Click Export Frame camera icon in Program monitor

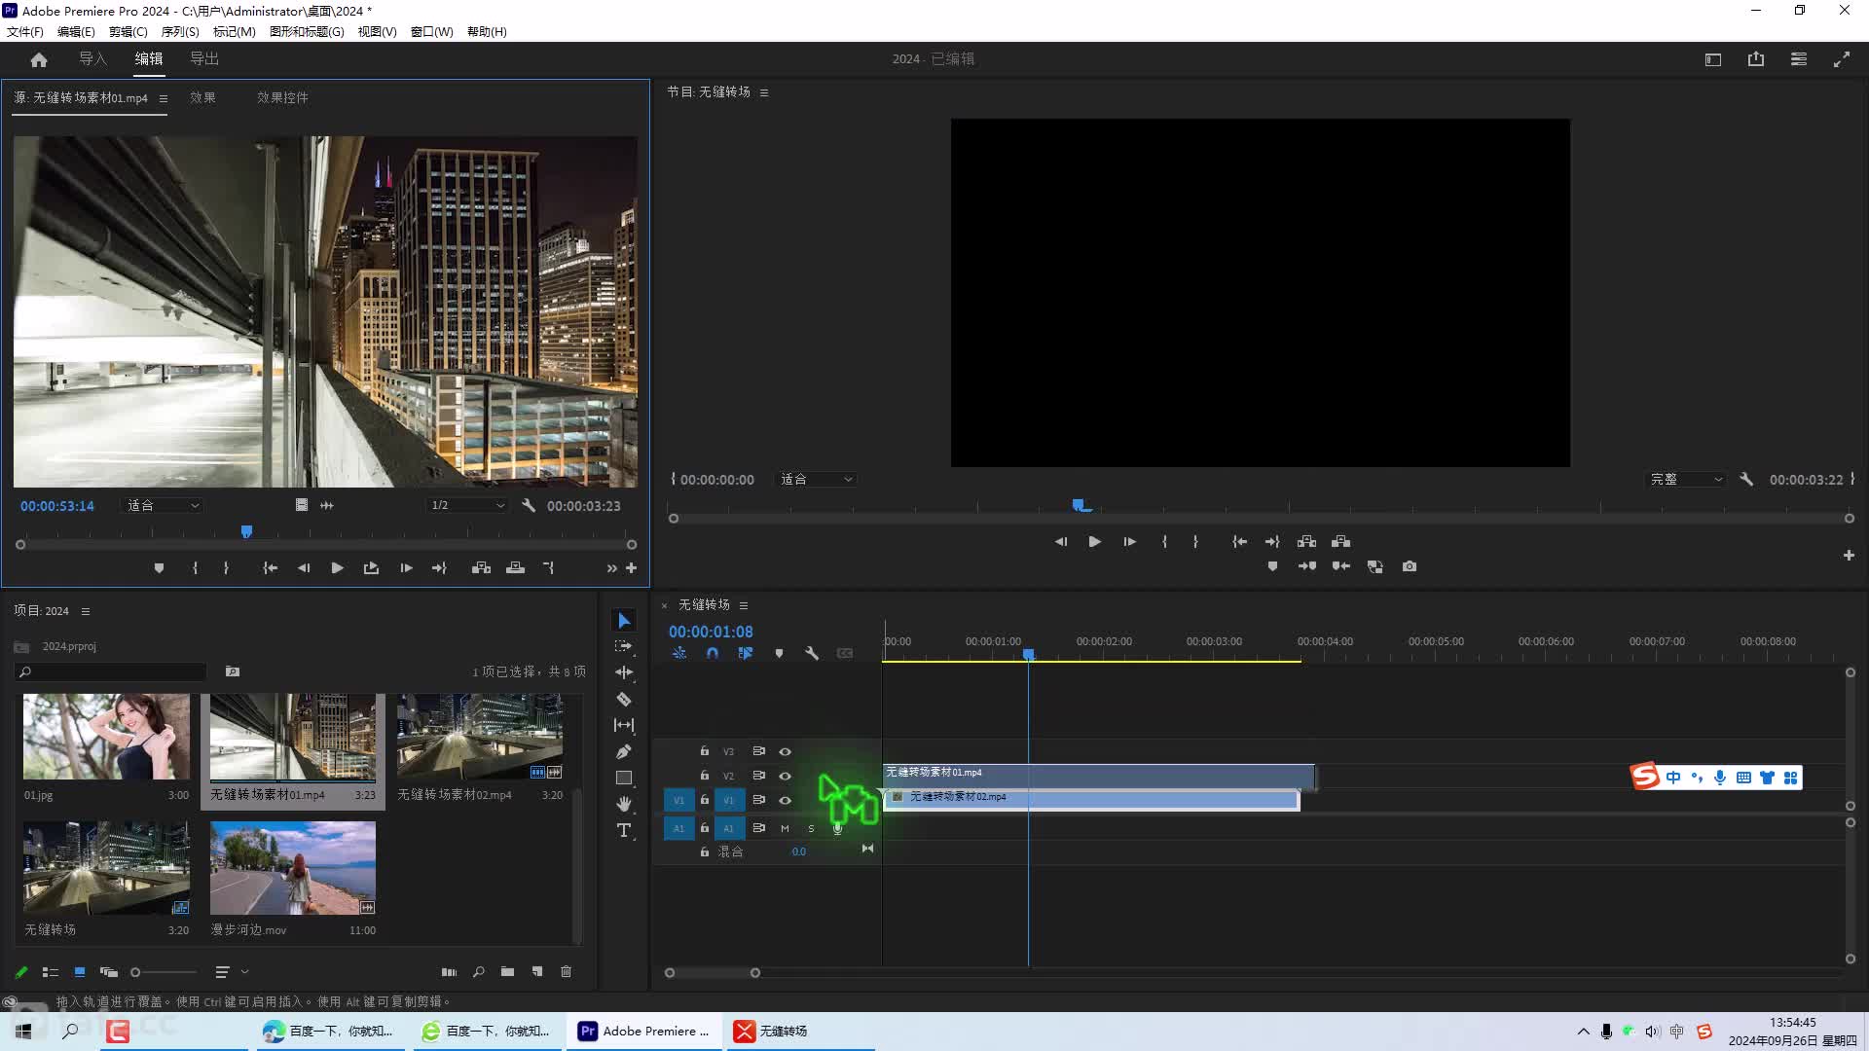(x=1410, y=566)
